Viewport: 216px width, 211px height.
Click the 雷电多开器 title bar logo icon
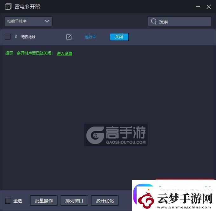click(8, 6)
